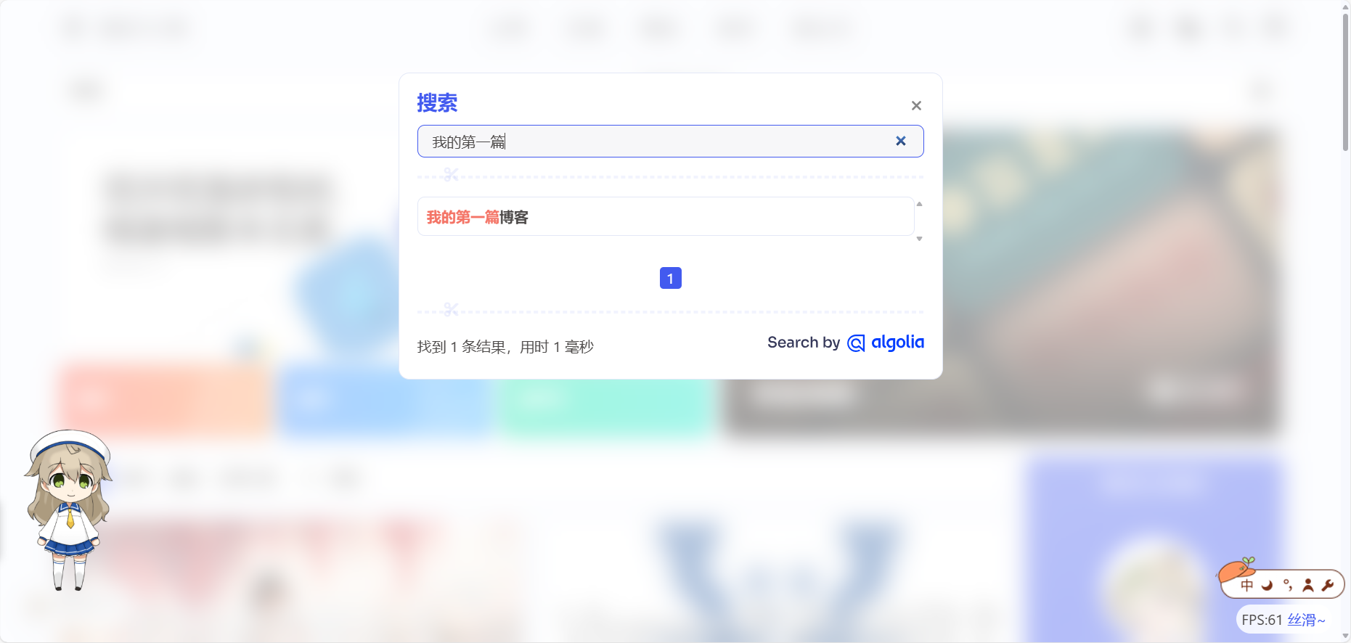Open the 我的第一篇博客 search result

tap(665, 217)
